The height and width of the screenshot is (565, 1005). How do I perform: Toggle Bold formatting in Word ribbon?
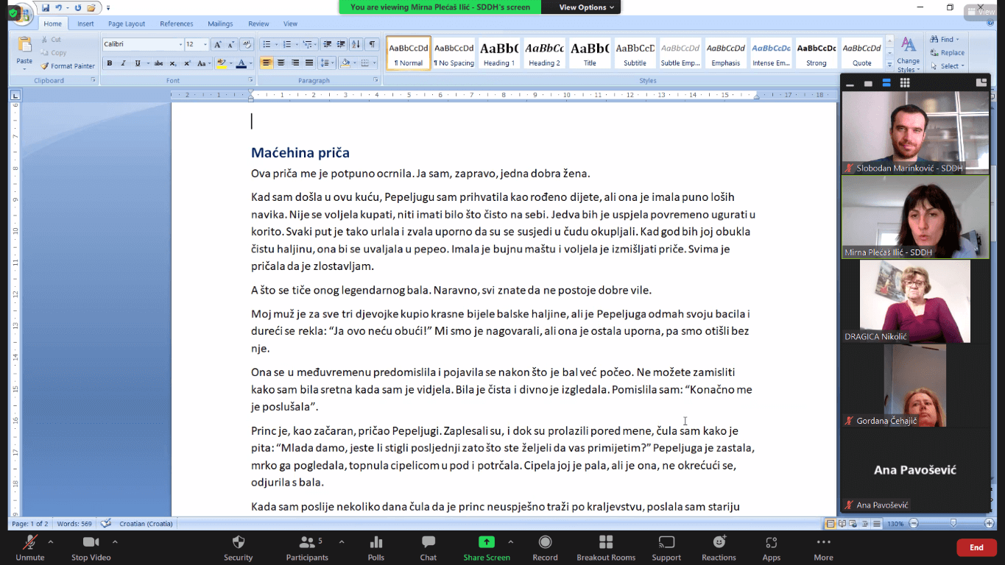coord(110,63)
